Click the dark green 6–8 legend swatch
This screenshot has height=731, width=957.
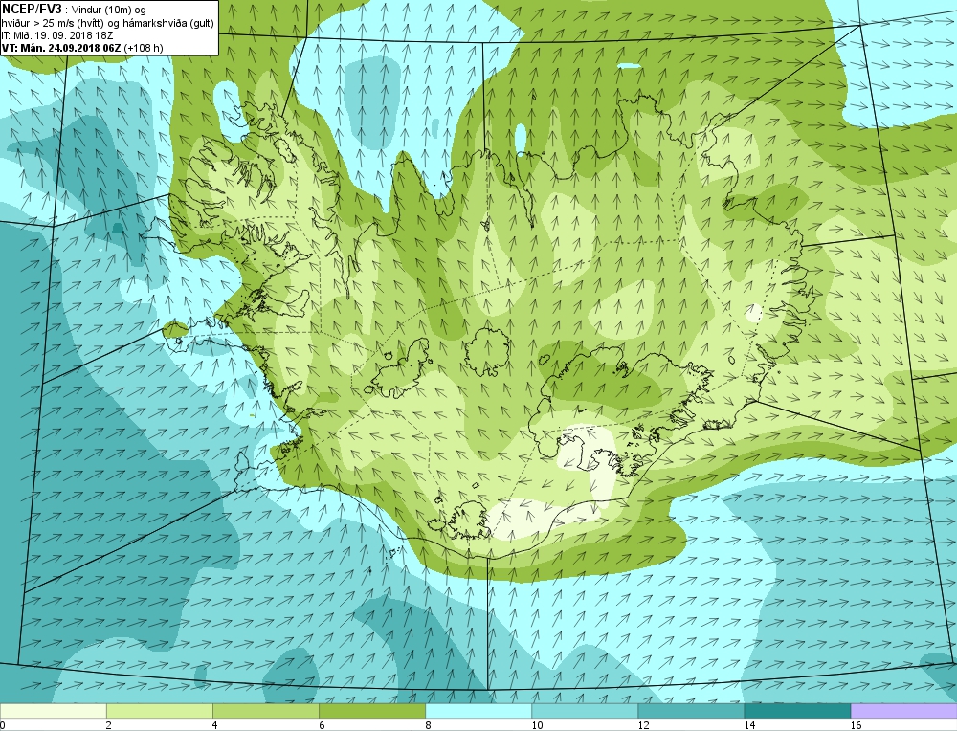click(371, 711)
